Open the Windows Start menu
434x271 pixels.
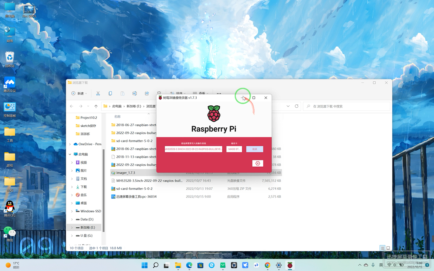coord(144,265)
